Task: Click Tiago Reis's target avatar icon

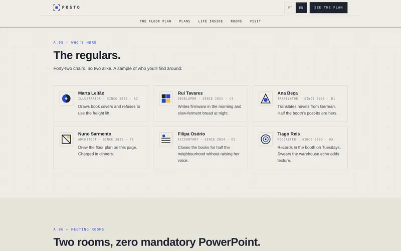Action: (266, 139)
